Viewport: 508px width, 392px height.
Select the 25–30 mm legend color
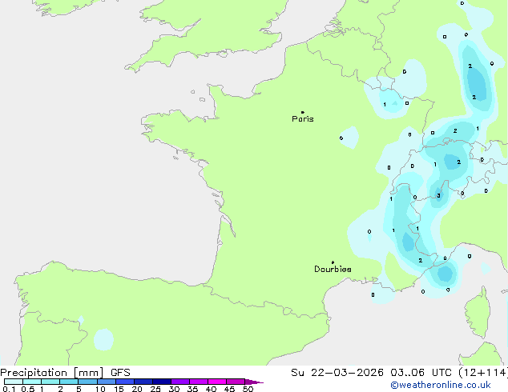pos(161,382)
